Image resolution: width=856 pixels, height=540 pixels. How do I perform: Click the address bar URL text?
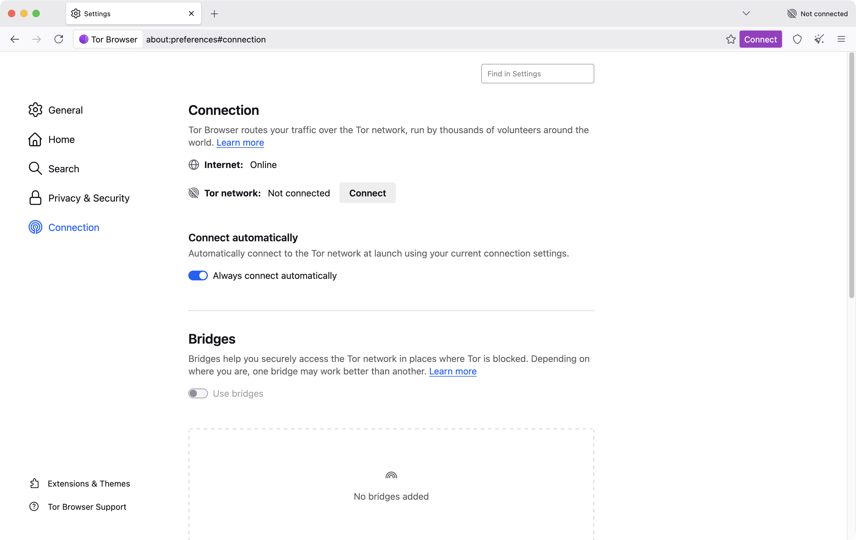pos(206,39)
